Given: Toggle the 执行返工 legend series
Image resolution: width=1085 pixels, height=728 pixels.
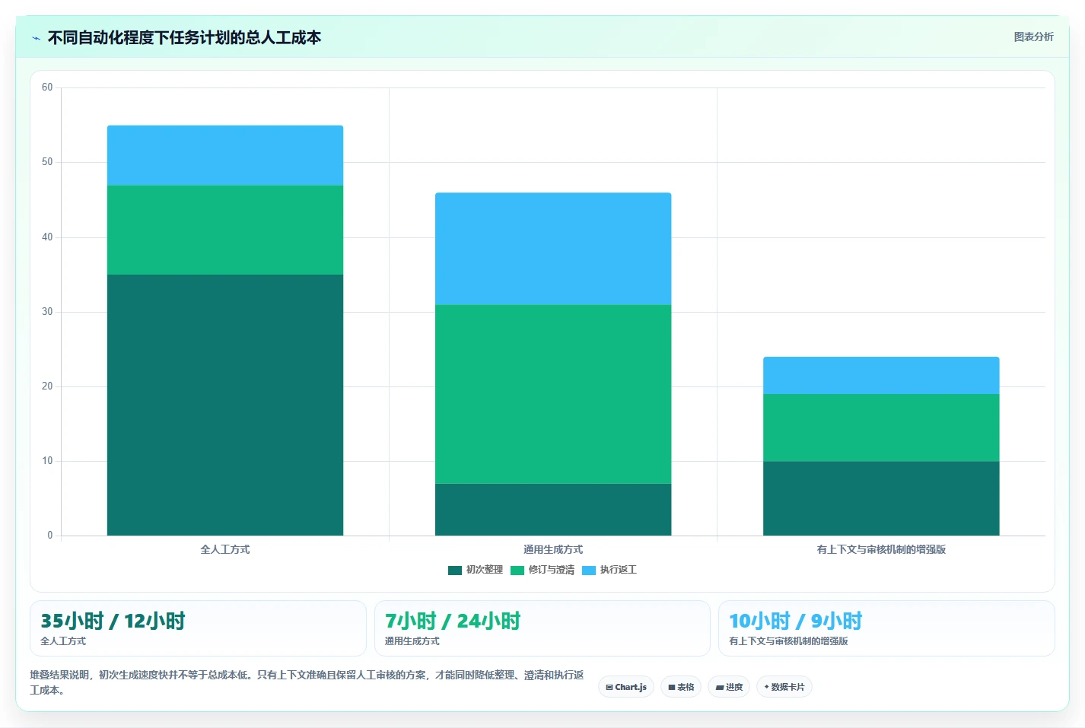Looking at the screenshot, I should (609, 570).
